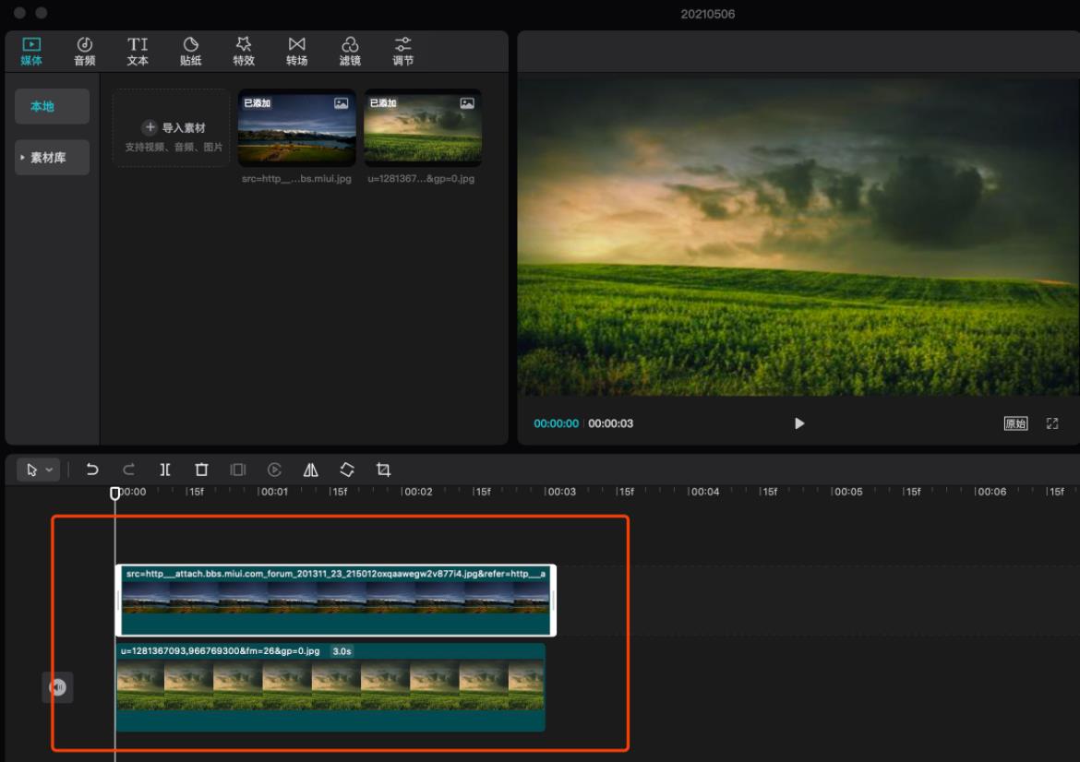Click the rotate icon in timeline toolbar
Screen dimensions: 1080x762
[x=347, y=470]
